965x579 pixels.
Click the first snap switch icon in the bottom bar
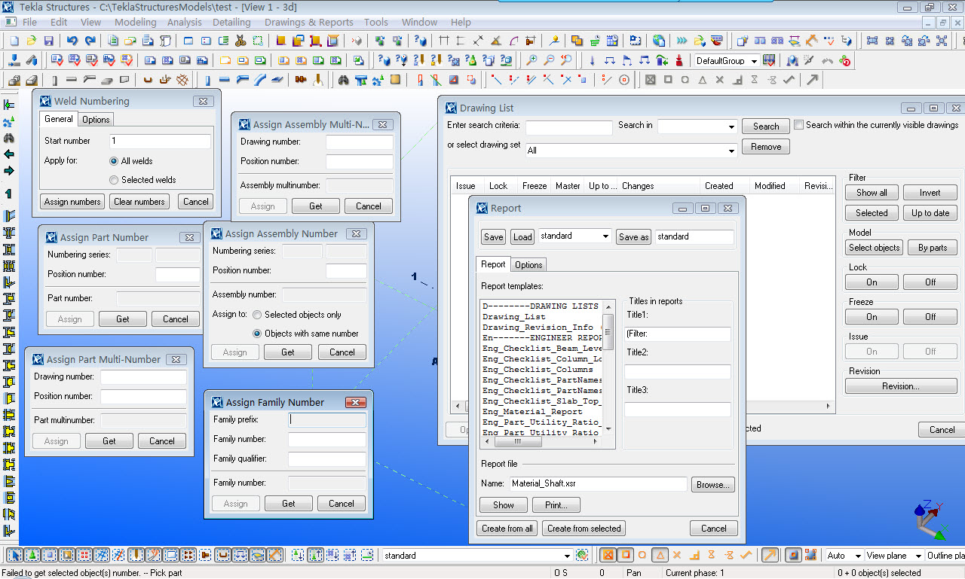tap(608, 556)
